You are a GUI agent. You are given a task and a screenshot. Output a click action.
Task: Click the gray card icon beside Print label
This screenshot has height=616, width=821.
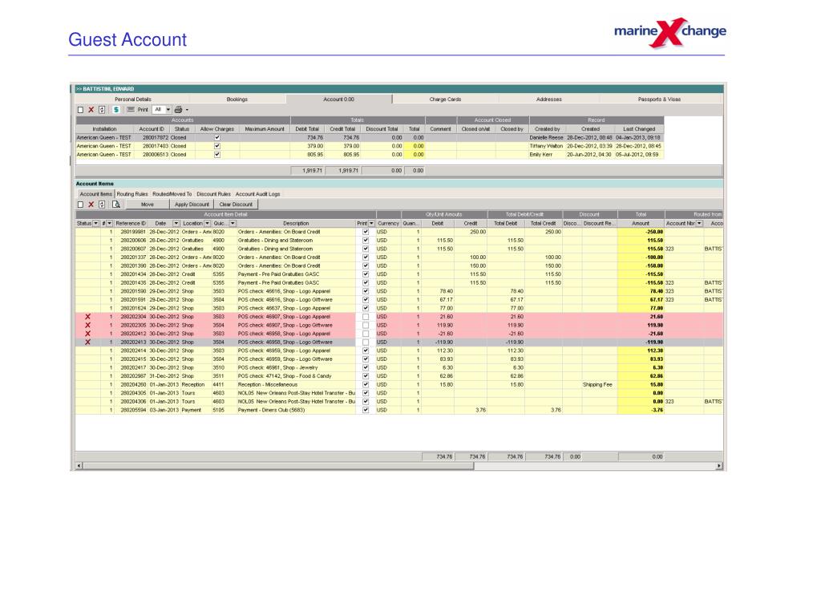coord(131,110)
